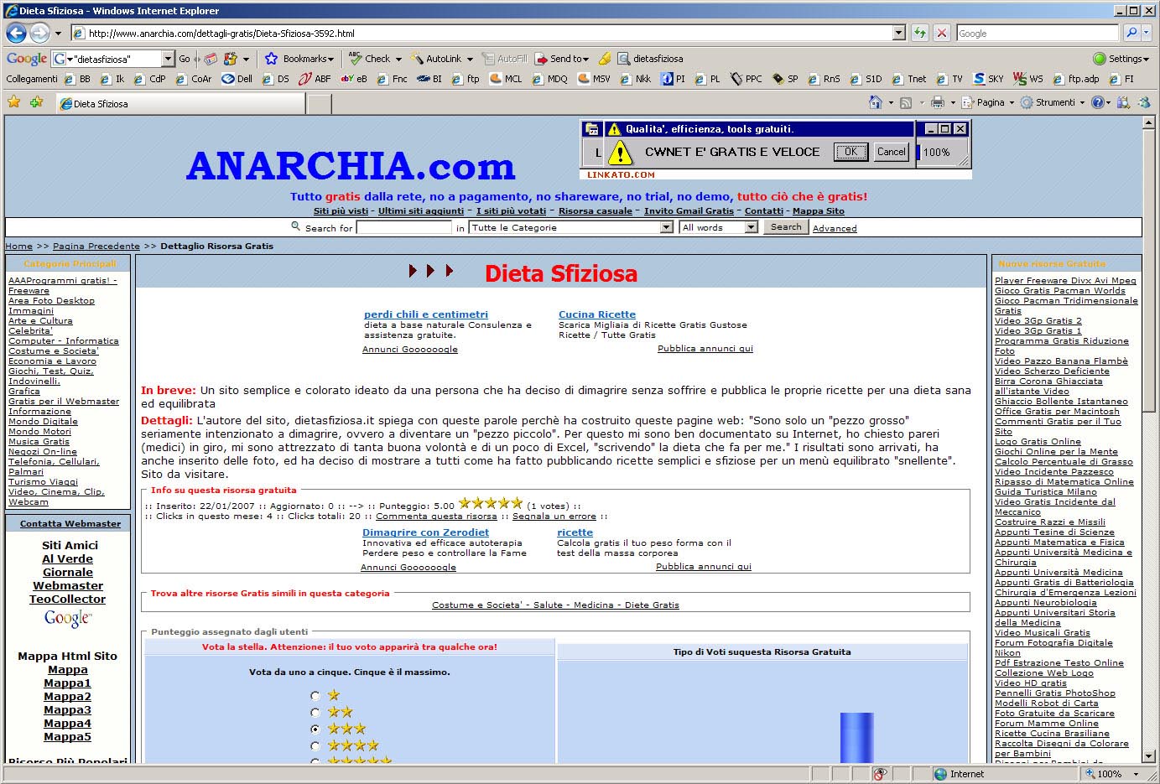The image size is (1160, 784).
Task: Expand the Send to dropdown
Action: 585,59
